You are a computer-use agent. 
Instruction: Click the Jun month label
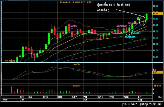[22, 100]
